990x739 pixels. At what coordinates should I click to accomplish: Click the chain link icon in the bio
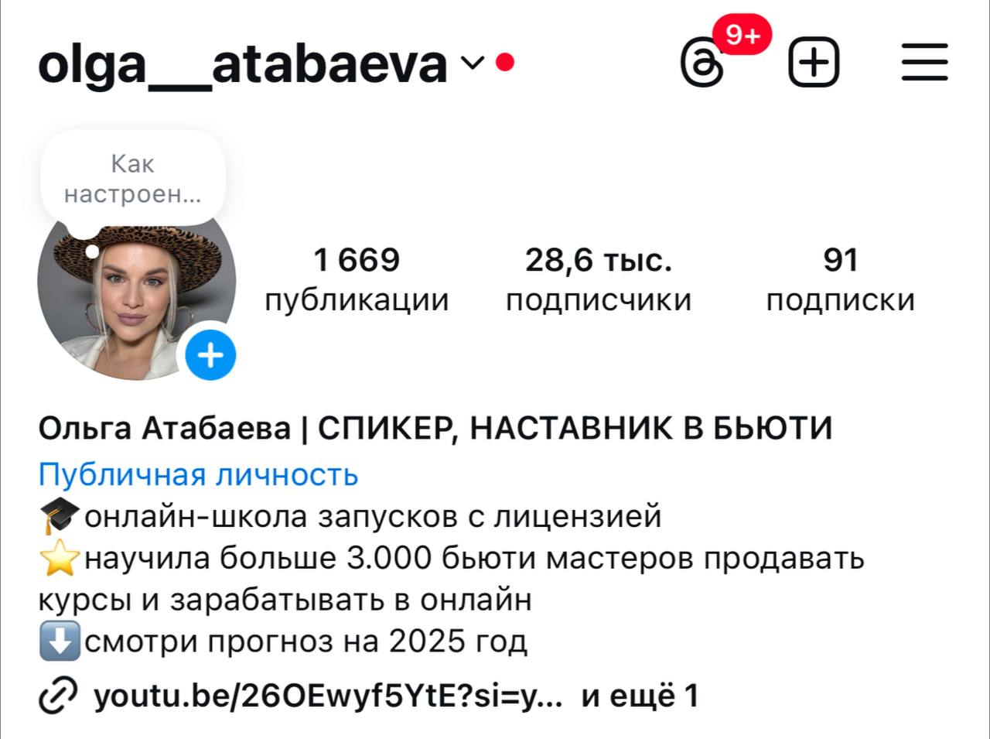coord(58,695)
